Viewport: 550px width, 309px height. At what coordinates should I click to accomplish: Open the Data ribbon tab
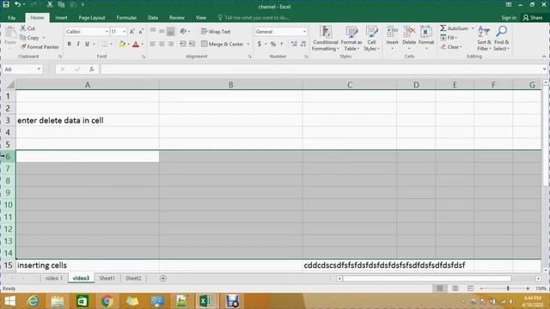pyautogui.click(x=153, y=17)
